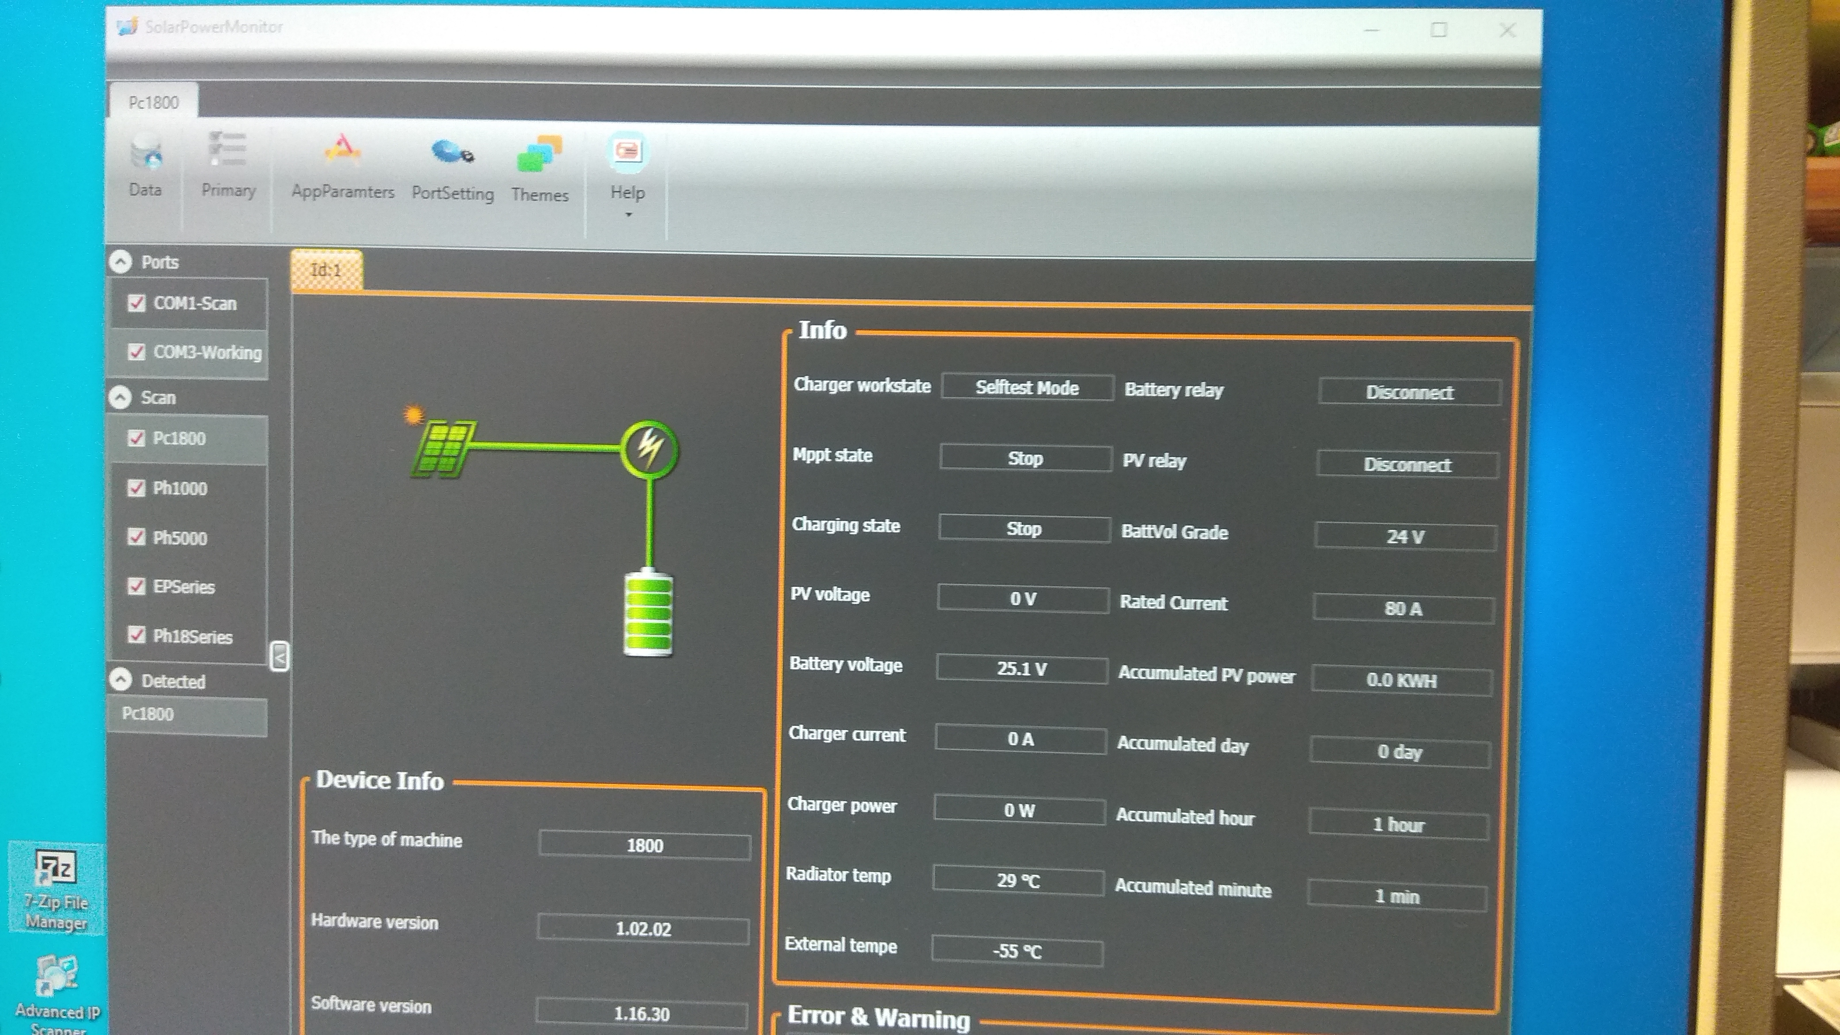Uncheck the Ph1000 scan checkbox

click(x=136, y=488)
